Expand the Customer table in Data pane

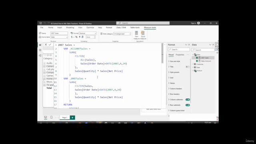click(193, 64)
